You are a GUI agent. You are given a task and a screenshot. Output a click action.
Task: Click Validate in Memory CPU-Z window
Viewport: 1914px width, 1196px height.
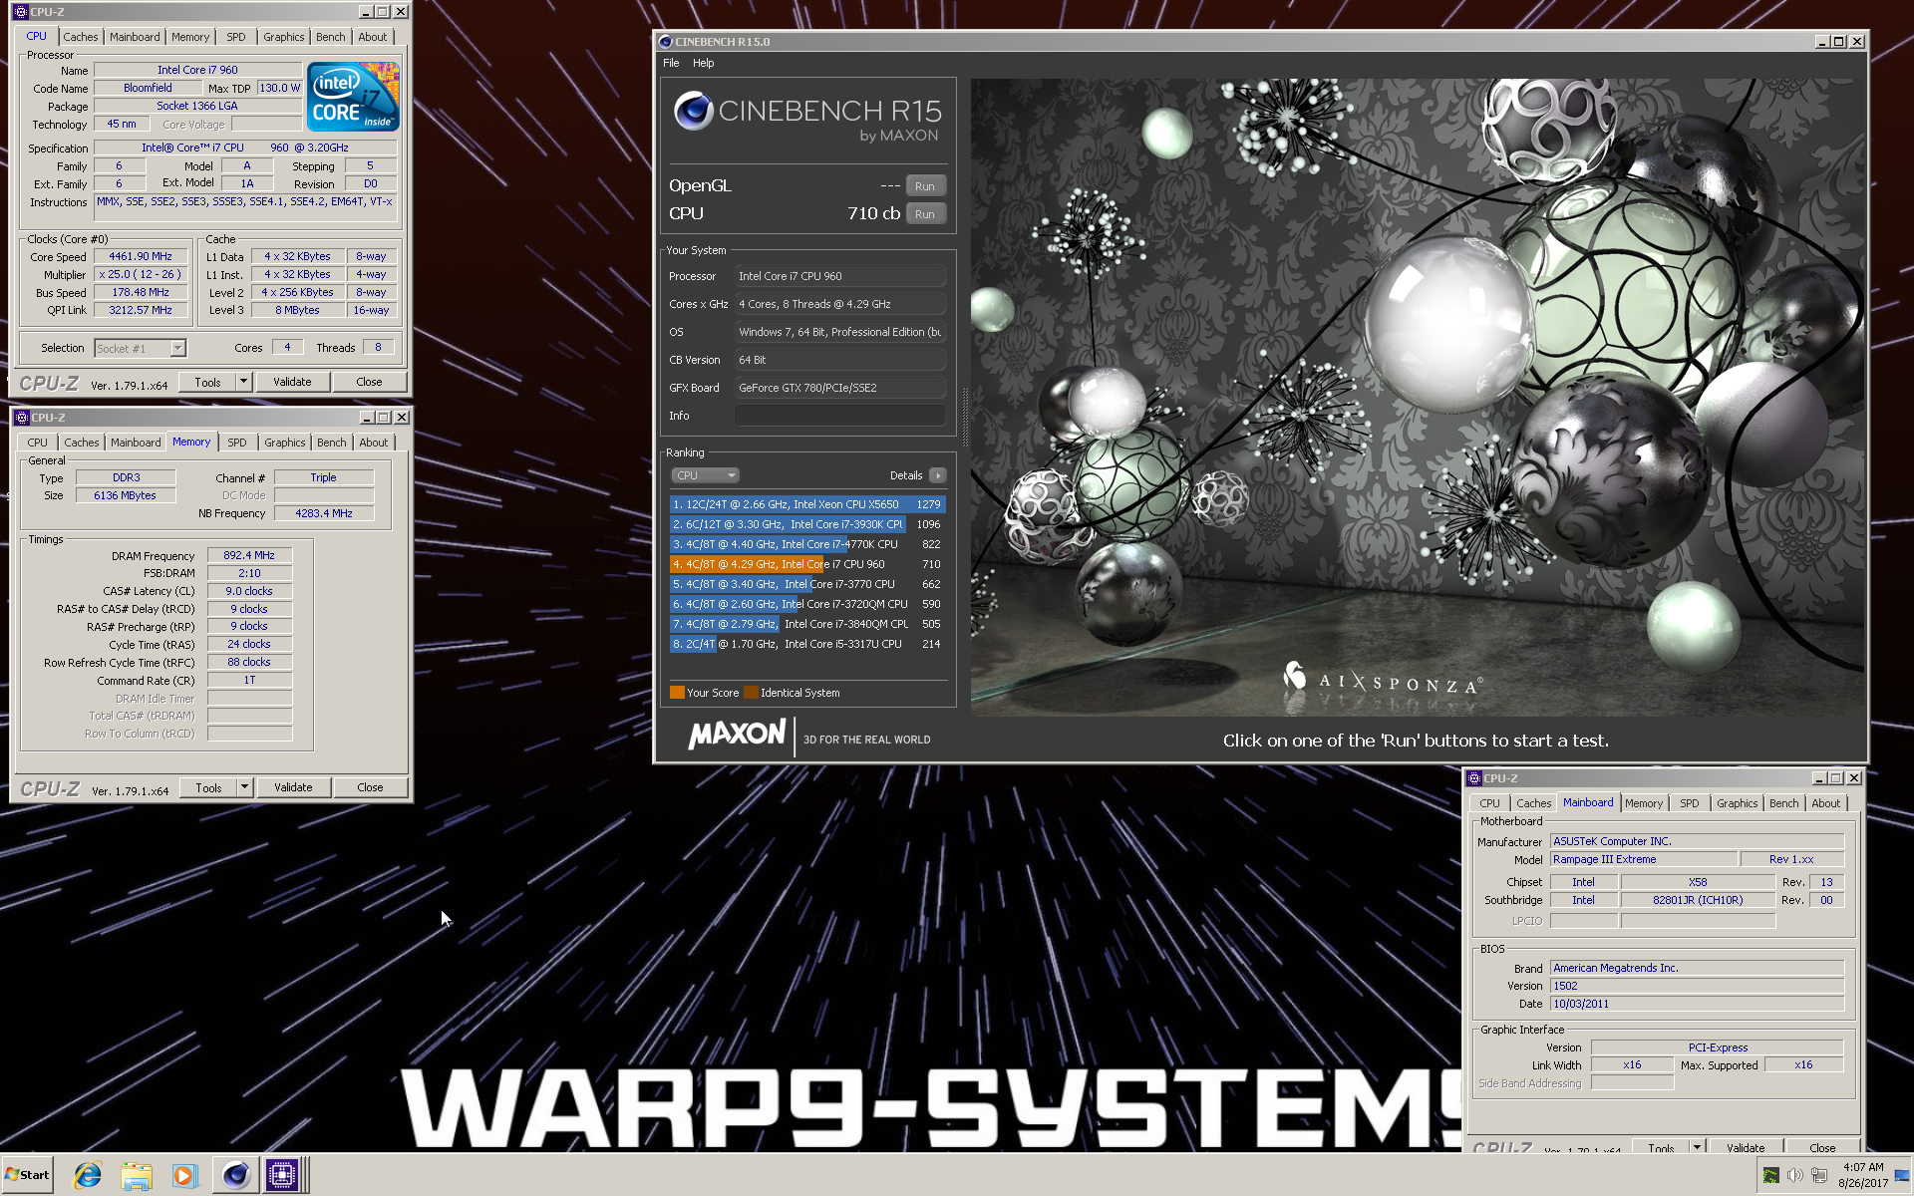(x=293, y=787)
